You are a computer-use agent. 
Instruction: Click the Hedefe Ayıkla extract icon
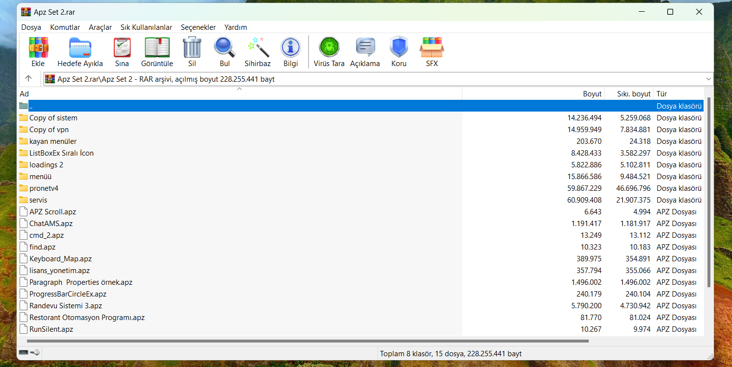[x=80, y=48]
